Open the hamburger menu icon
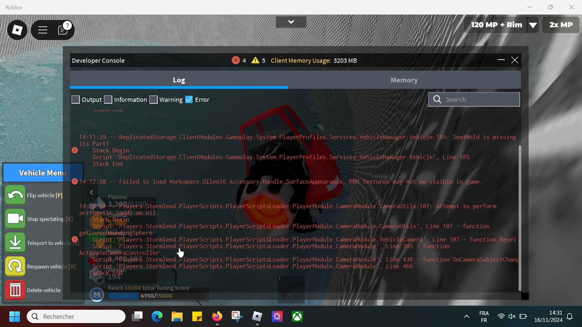582x327 pixels. (42, 30)
